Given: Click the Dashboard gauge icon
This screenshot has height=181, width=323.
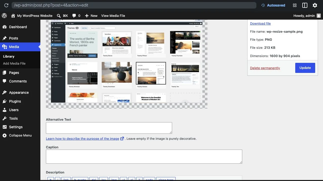Looking at the screenshot, I should point(5,27).
